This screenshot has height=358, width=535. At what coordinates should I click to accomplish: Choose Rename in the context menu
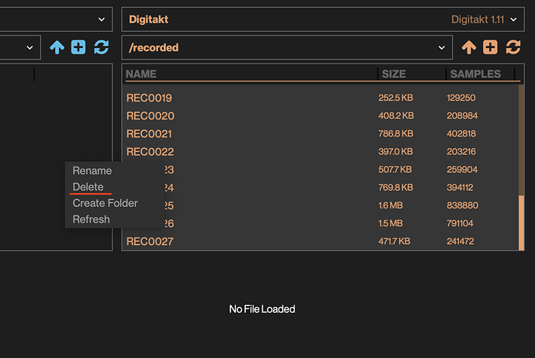pos(92,170)
